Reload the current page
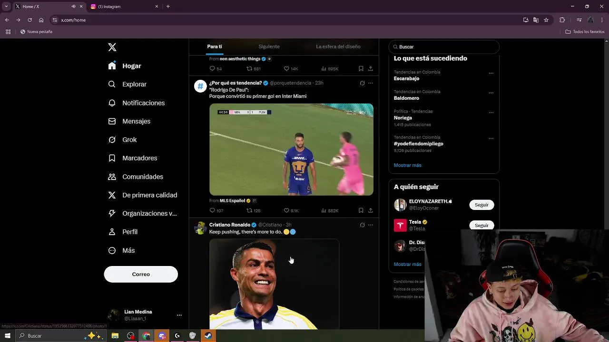The image size is (609, 342). pos(29,20)
